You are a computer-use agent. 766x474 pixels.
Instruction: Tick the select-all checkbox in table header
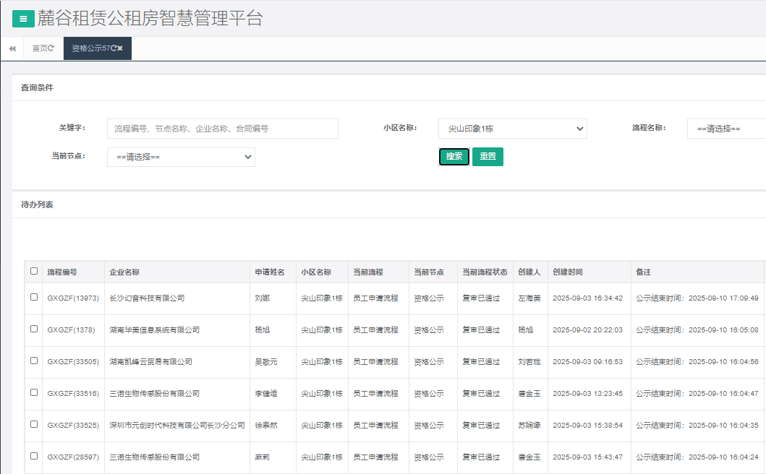click(x=34, y=272)
